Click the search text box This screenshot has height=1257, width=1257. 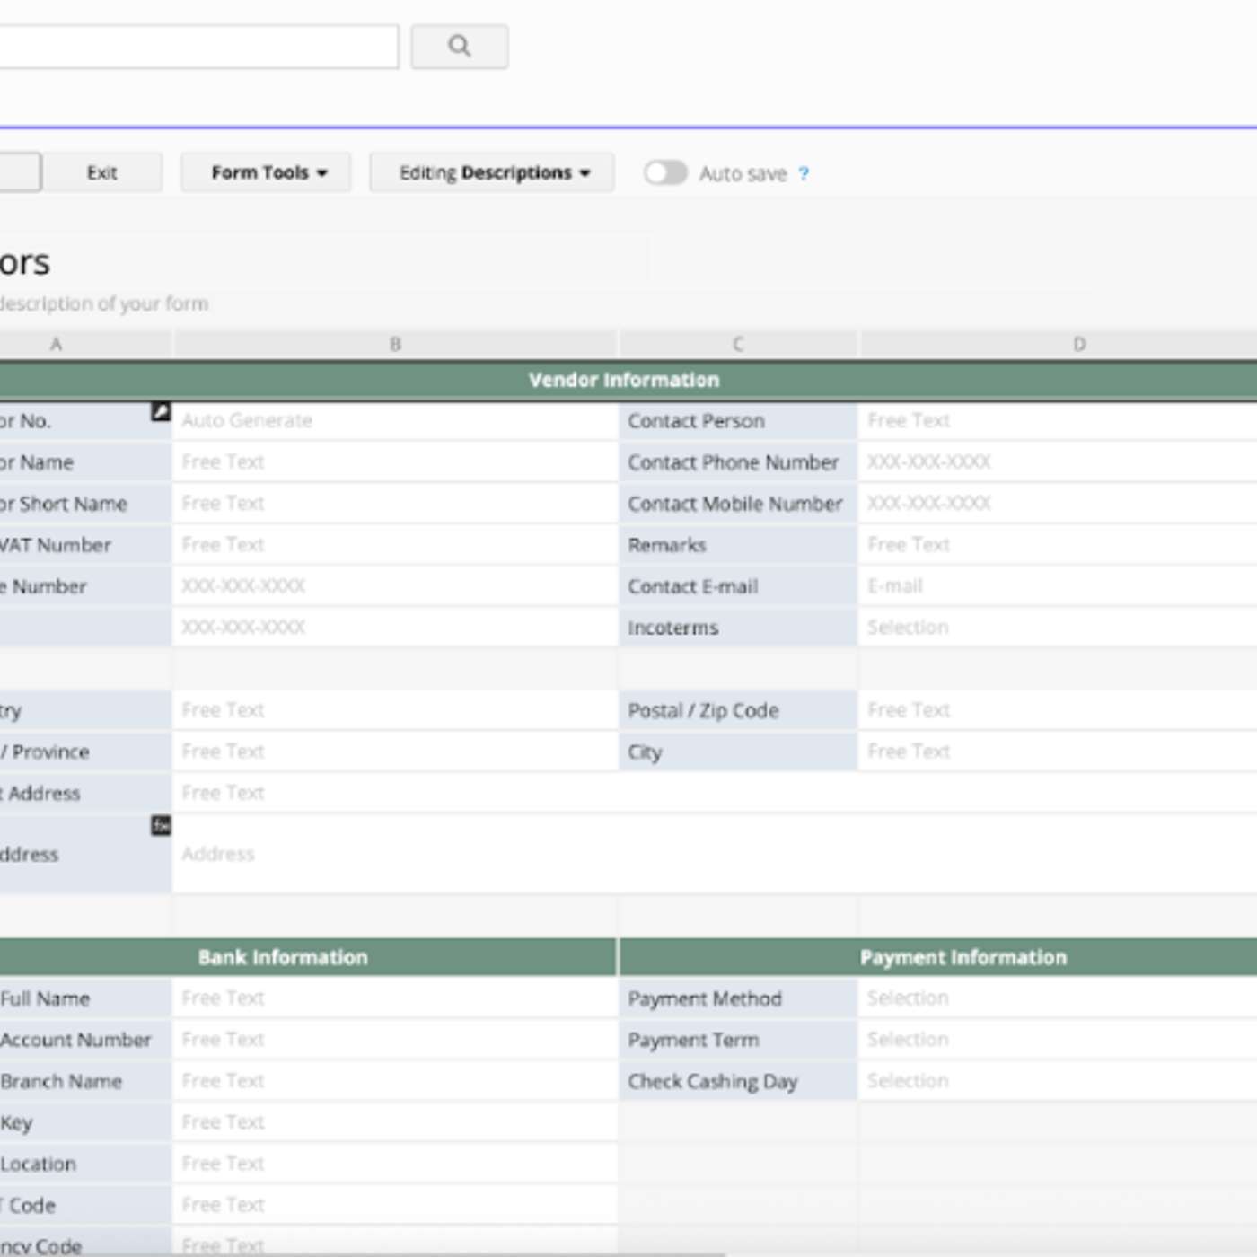[x=198, y=47]
